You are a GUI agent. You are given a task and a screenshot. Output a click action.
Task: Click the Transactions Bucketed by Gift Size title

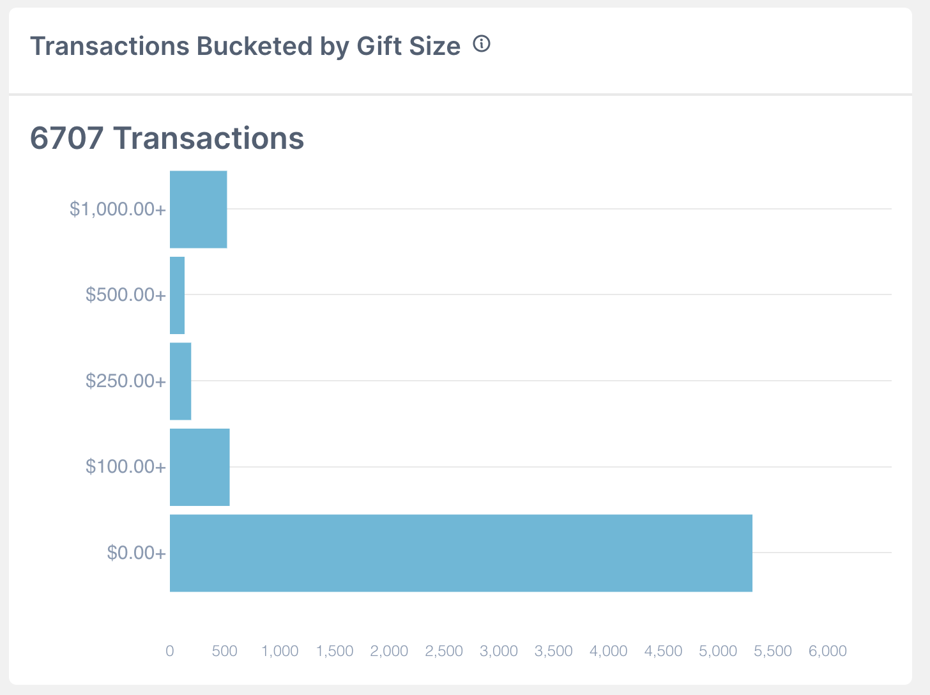(245, 47)
